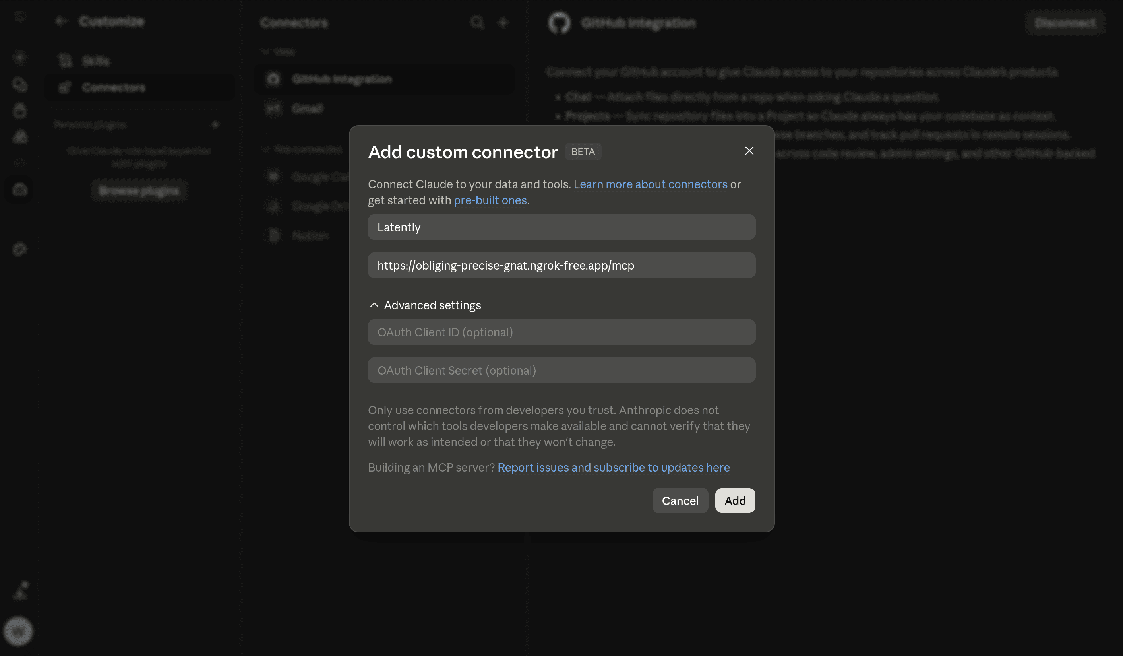Click the OAuth Client Secret field
The height and width of the screenshot is (656, 1123).
[x=561, y=370]
